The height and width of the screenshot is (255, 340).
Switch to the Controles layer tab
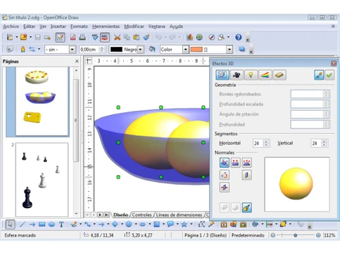point(141,215)
